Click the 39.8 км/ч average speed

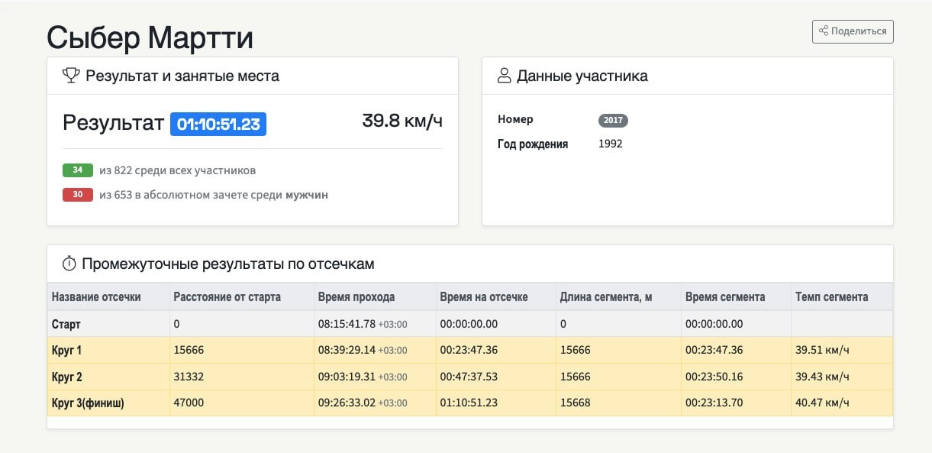pyautogui.click(x=402, y=120)
